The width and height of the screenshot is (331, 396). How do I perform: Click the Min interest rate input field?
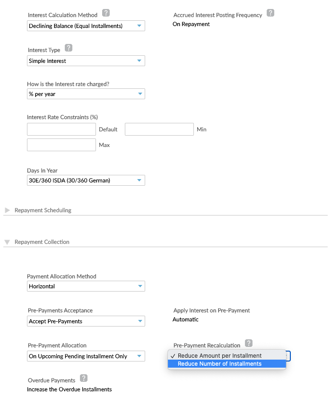pyautogui.click(x=159, y=129)
